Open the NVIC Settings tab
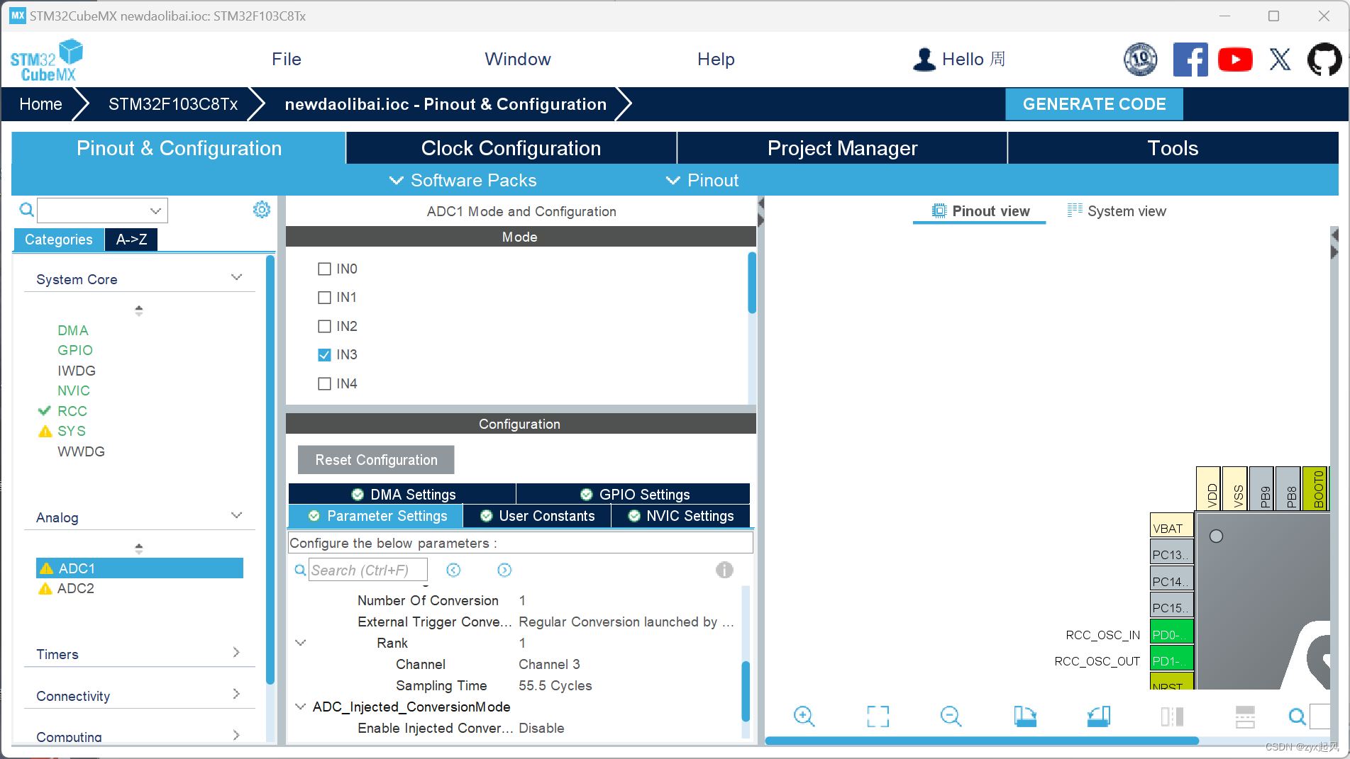The image size is (1350, 759). click(x=681, y=516)
